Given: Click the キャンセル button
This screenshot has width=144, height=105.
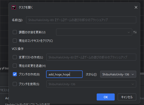Looking at the screenshot, I should (127, 97).
